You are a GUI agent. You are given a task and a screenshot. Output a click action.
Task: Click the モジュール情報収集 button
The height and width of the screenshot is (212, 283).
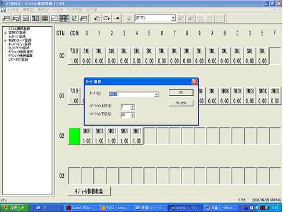click(89, 191)
